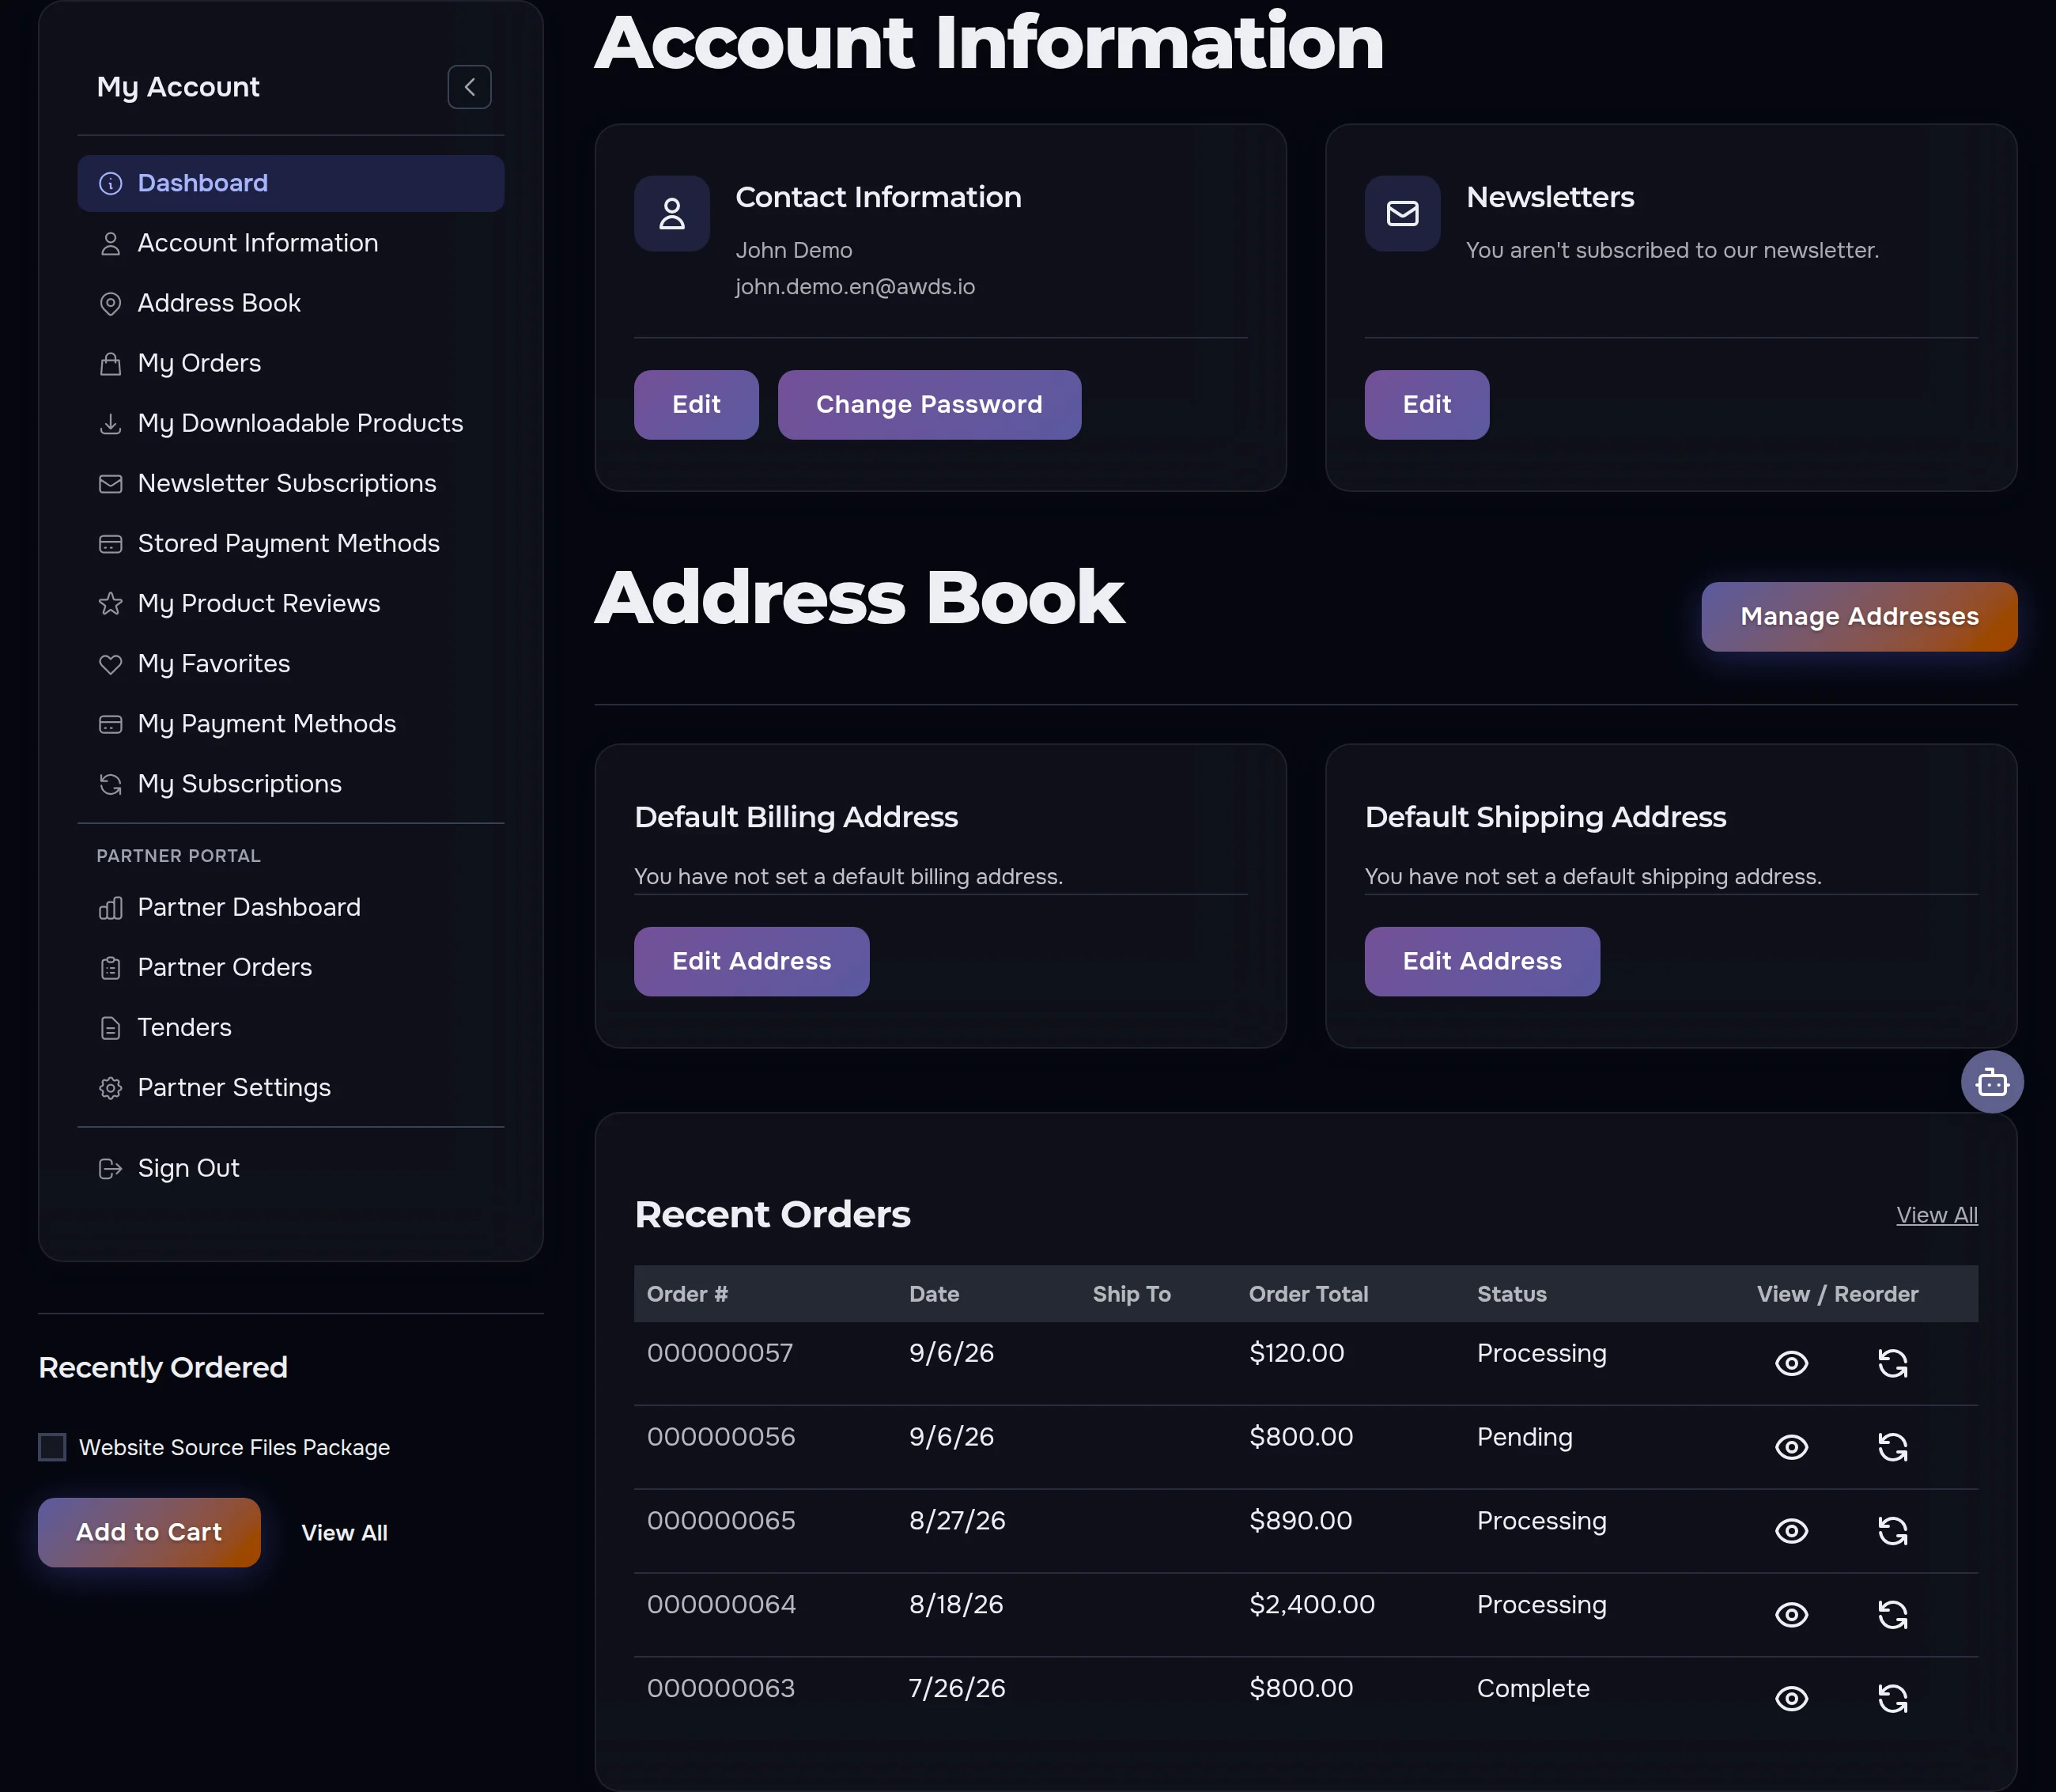The width and height of the screenshot is (2056, 1792).
Task: Click the Tenders document icon
Action: [111, 1028]
